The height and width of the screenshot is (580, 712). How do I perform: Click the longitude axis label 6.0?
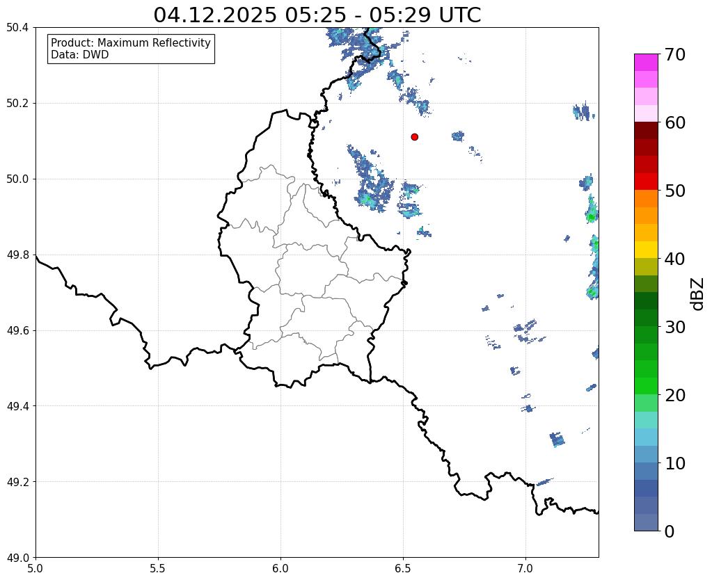280,568
